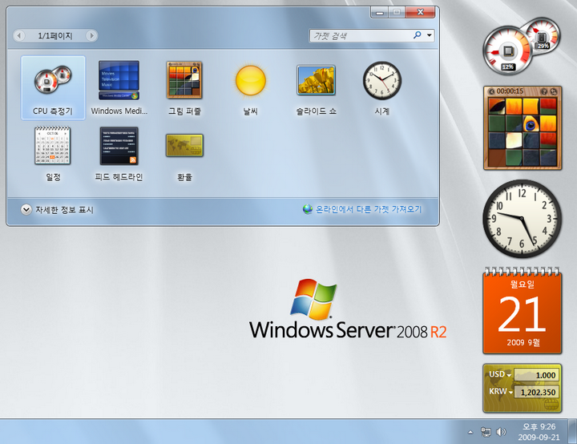Expand 자세한 정보 표시 details

[58, 209]
